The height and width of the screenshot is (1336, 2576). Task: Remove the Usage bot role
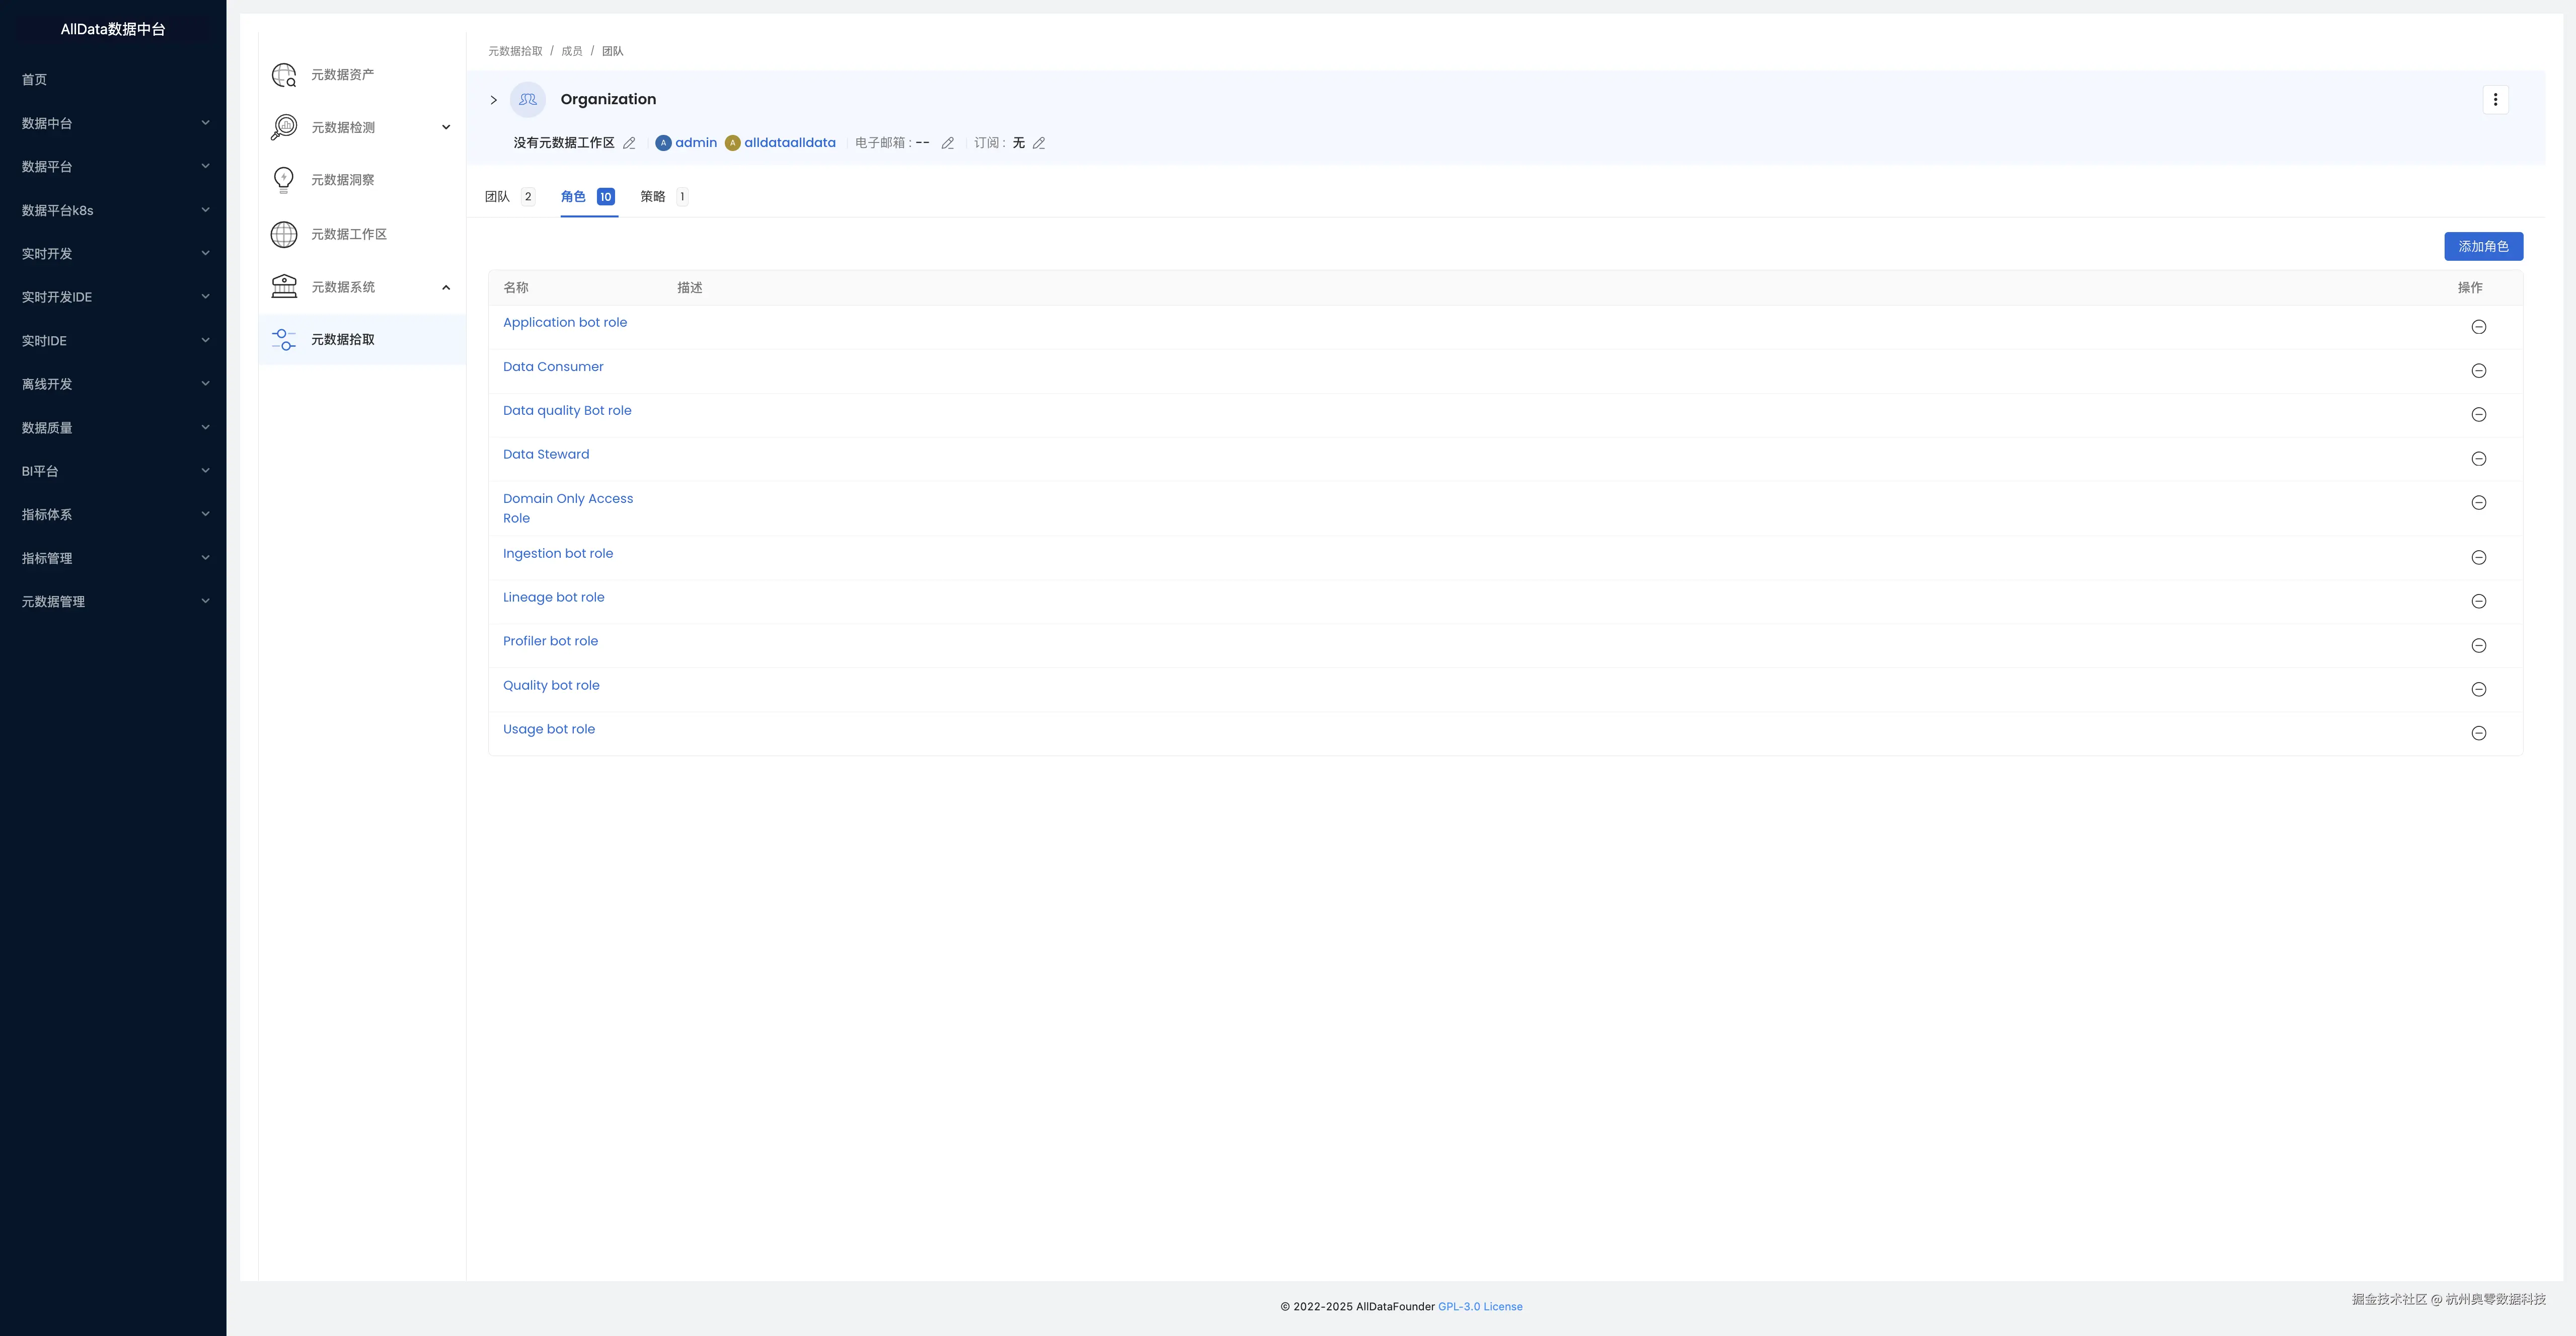point(2478,733)
